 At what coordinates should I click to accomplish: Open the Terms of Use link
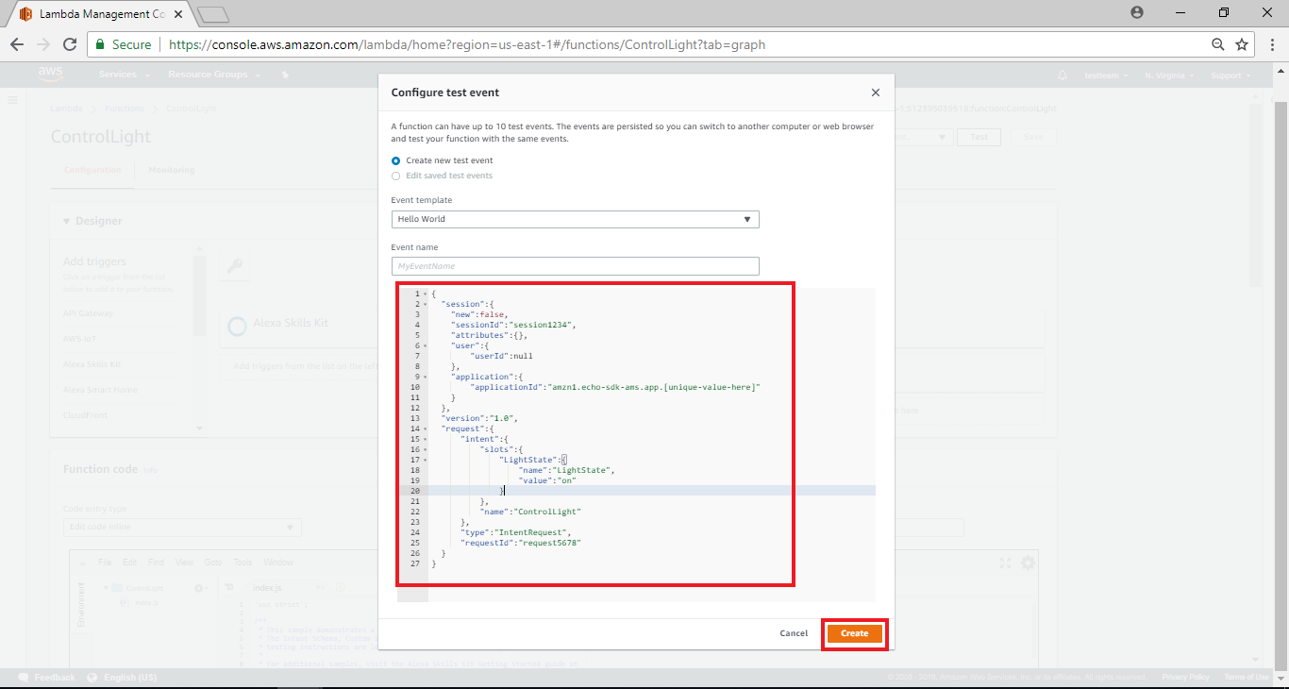[x=1247, y=677]
